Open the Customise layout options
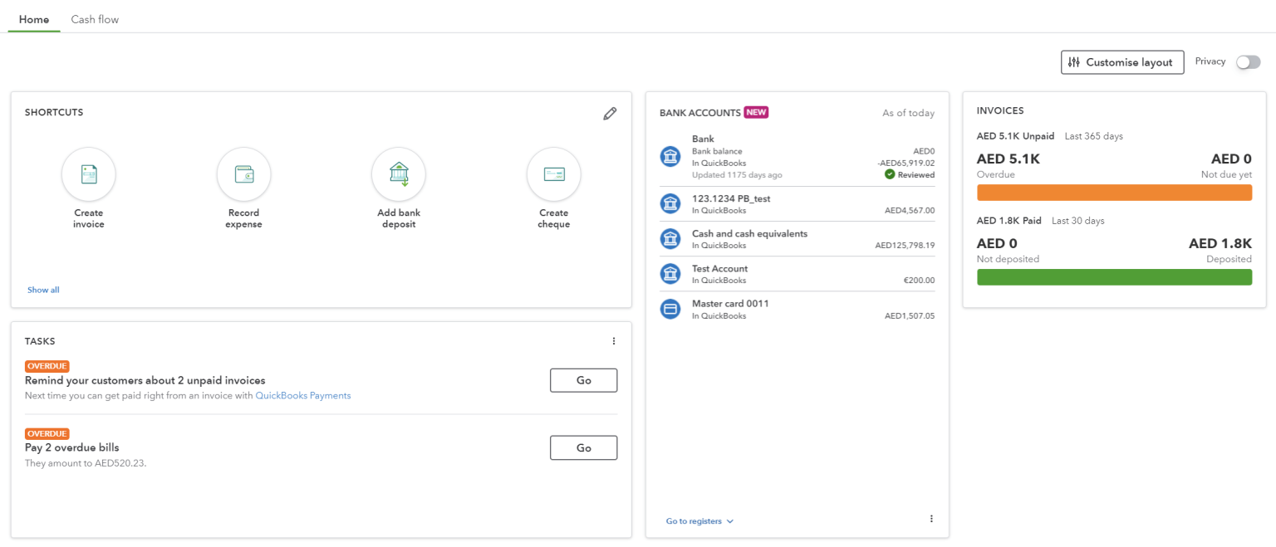This screenshot has width=1276, height=547. click(1121, 61)
